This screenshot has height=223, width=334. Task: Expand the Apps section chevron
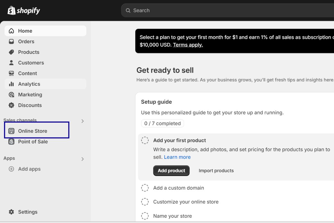tap(82, 159)
